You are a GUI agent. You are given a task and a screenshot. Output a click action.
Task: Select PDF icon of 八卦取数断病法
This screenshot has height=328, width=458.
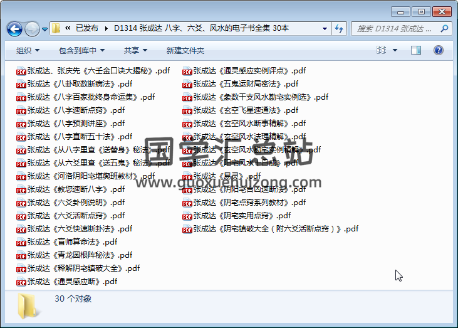[x=21, y=84]
